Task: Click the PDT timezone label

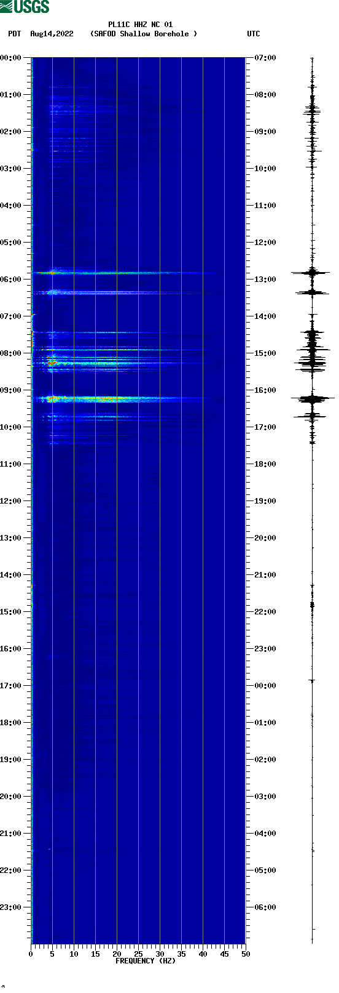Action: [x=14, y=34]
